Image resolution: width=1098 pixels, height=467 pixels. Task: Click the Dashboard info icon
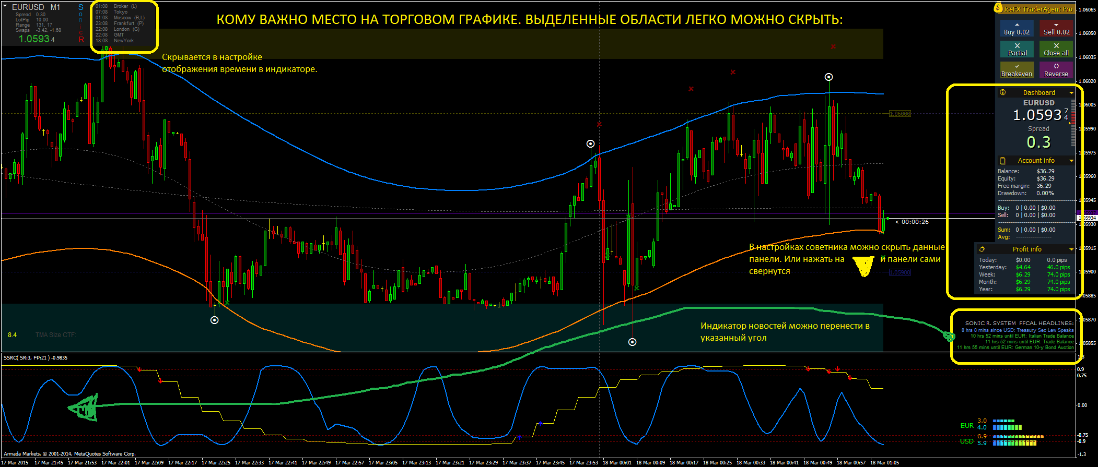pos(1002,92)
